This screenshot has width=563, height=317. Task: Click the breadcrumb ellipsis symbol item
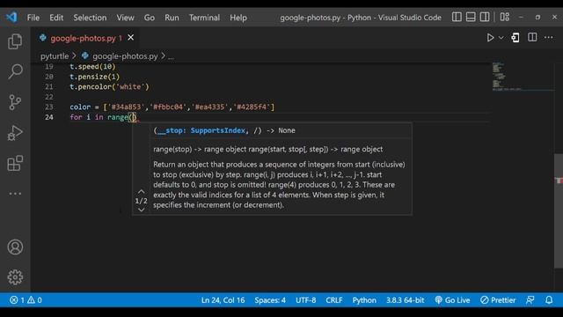click(x=171, y=56)
